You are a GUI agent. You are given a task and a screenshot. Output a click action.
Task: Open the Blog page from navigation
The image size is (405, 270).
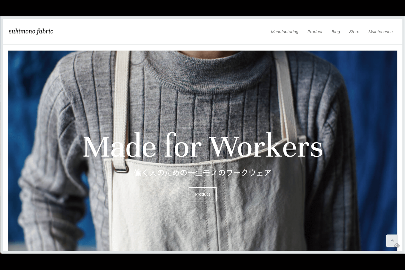336,32
